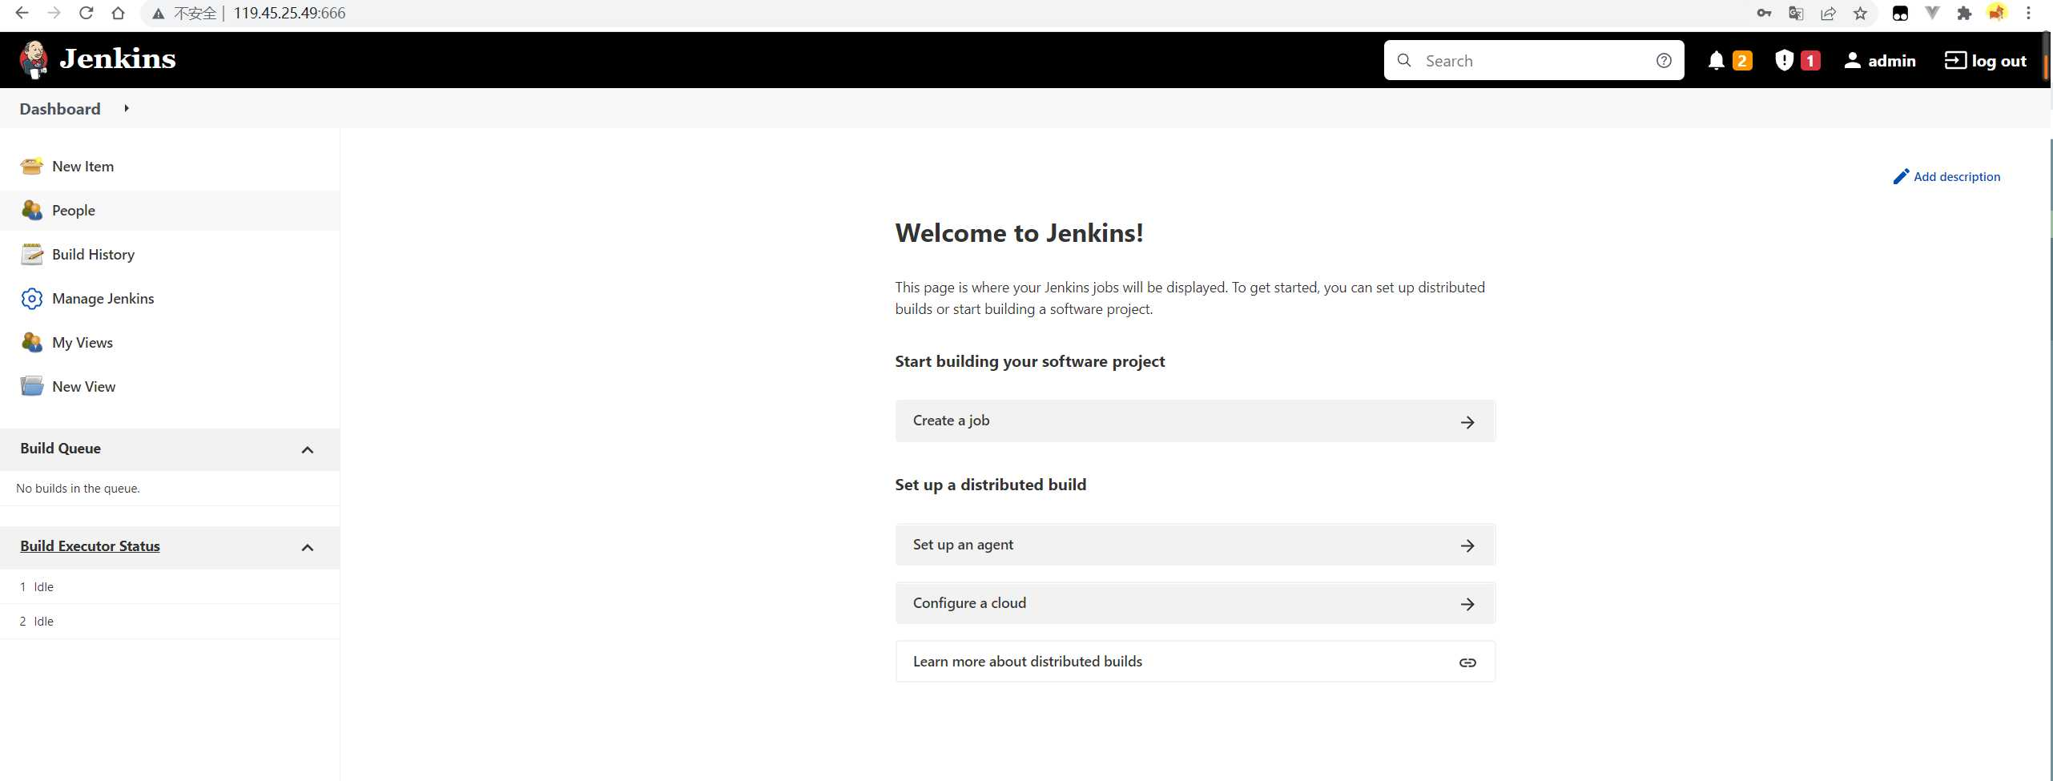Click the share page icon in address bar
The image size is (2053, 781).
tap(1828, 13)
